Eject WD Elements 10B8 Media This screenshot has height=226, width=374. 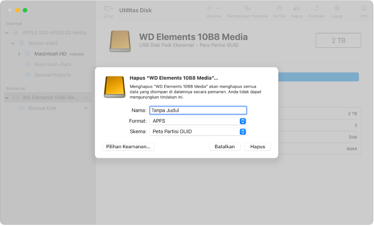point(86,97)
